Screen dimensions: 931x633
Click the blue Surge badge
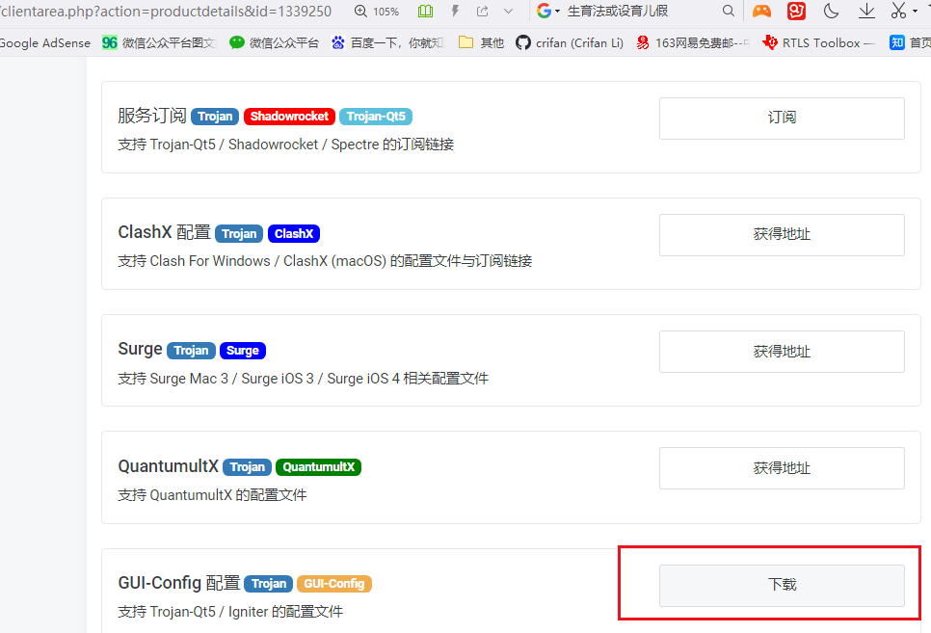243,351
